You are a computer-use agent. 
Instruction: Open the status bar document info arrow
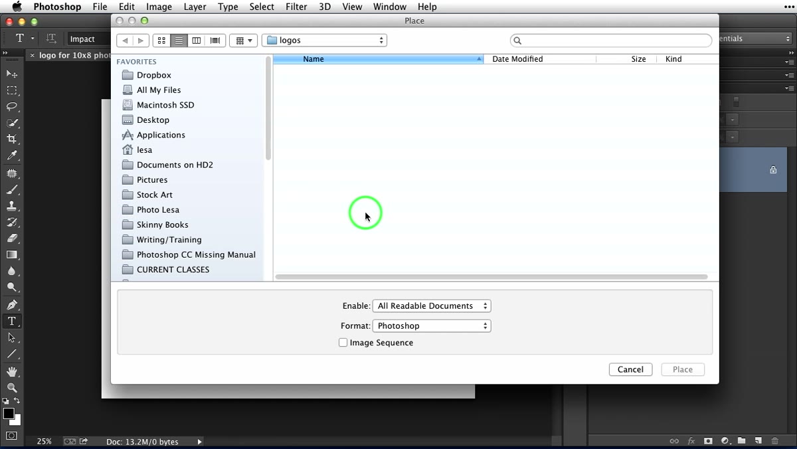pos(199,442)
